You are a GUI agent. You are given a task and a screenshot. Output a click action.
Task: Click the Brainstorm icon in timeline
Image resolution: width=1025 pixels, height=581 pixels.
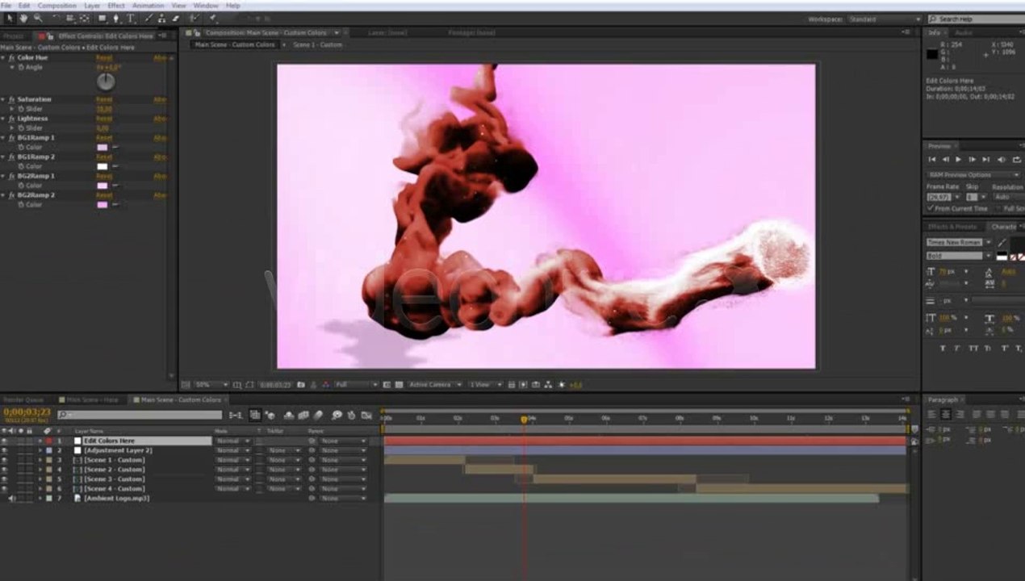click(x=337, y=415)
